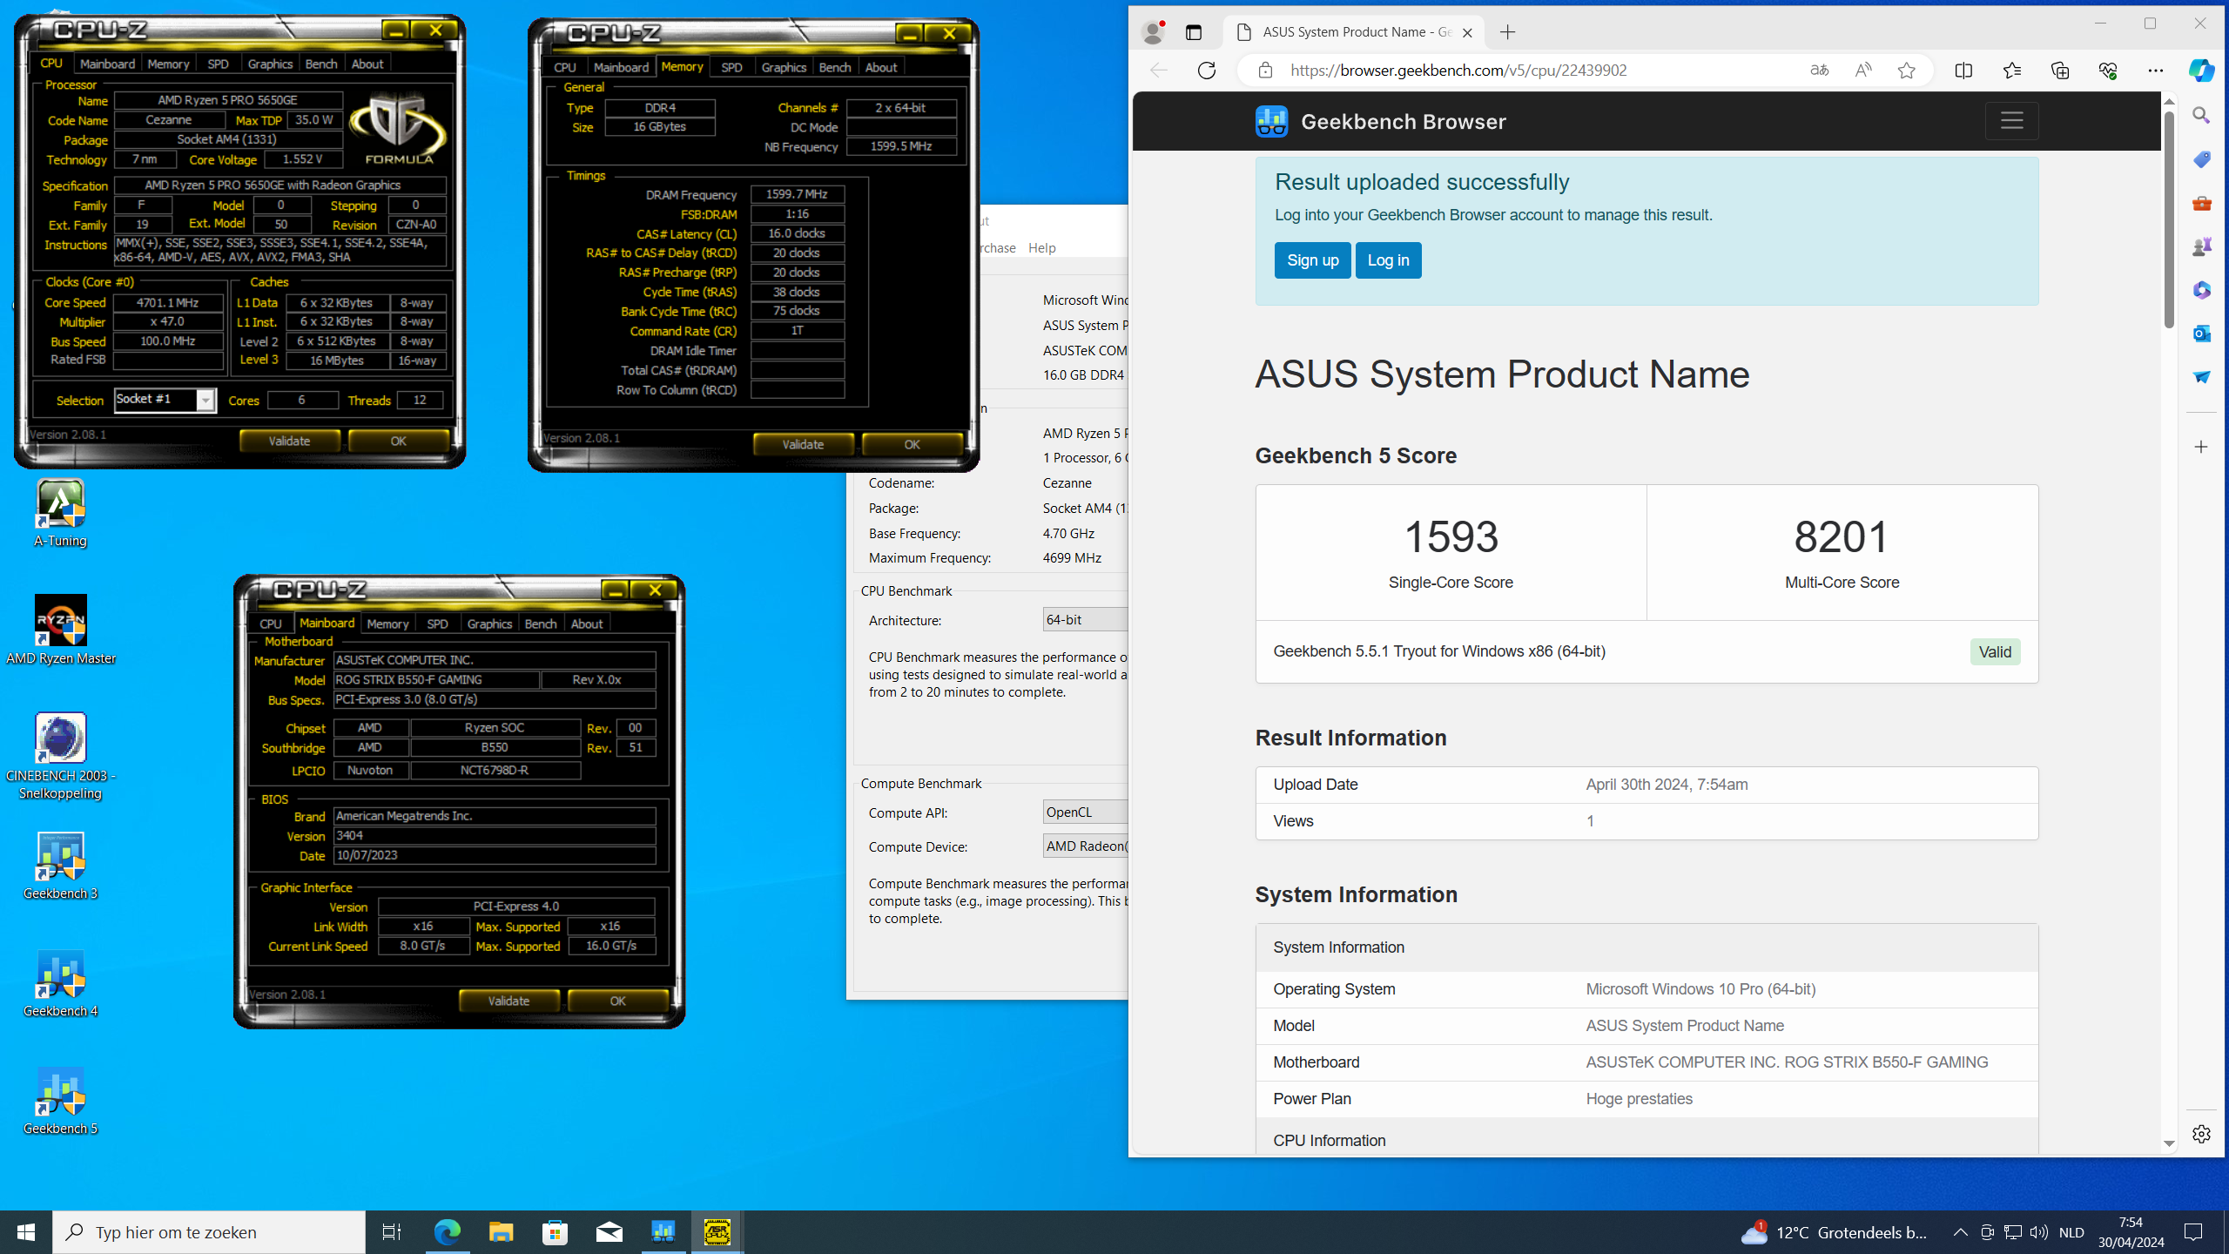Click Sign up button
This screenshot has width=2229, height=1254.
[1312, 260]
